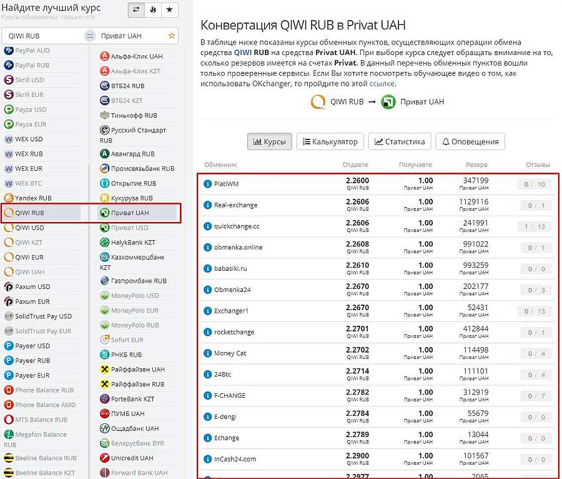Image resolution: width=562 pixels, height=479 pixels.
Task: Select РНКБ RUB in the receive list
Action: pyautogui.click(x=121, y=355)
